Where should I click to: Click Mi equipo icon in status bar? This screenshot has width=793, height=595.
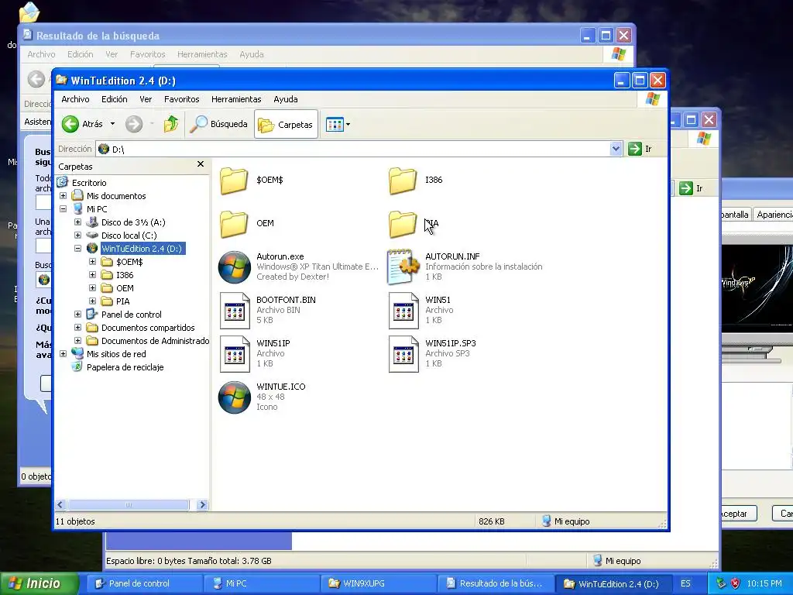point(546,521)
